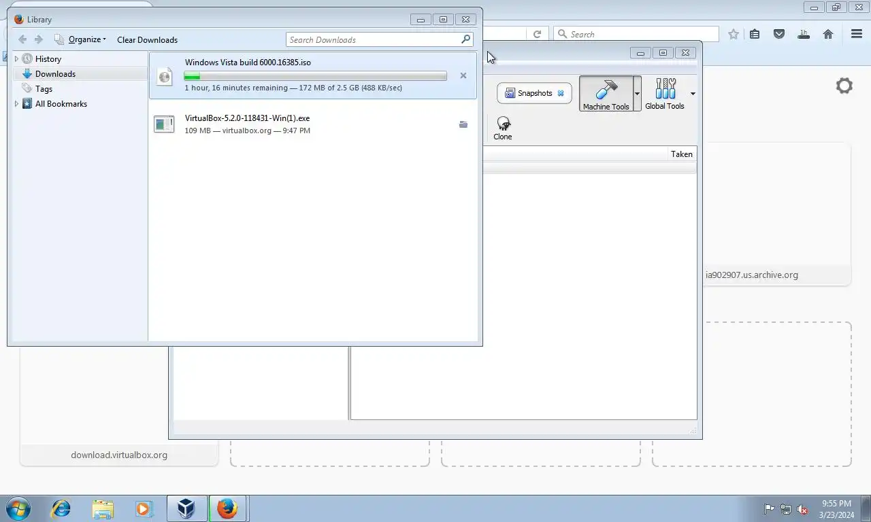Open containing folder for VirtualBox exe

463,124
